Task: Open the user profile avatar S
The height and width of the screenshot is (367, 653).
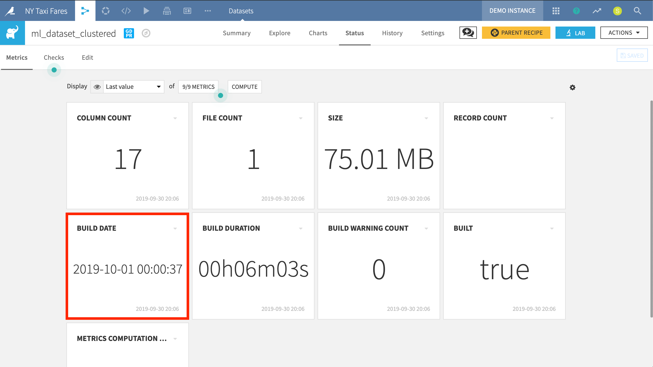Action: click(x=617, y=11)
